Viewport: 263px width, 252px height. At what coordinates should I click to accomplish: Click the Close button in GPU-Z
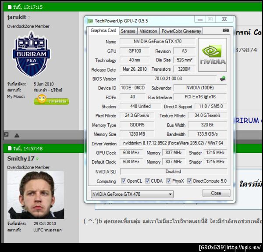click(x=216, y=193)
